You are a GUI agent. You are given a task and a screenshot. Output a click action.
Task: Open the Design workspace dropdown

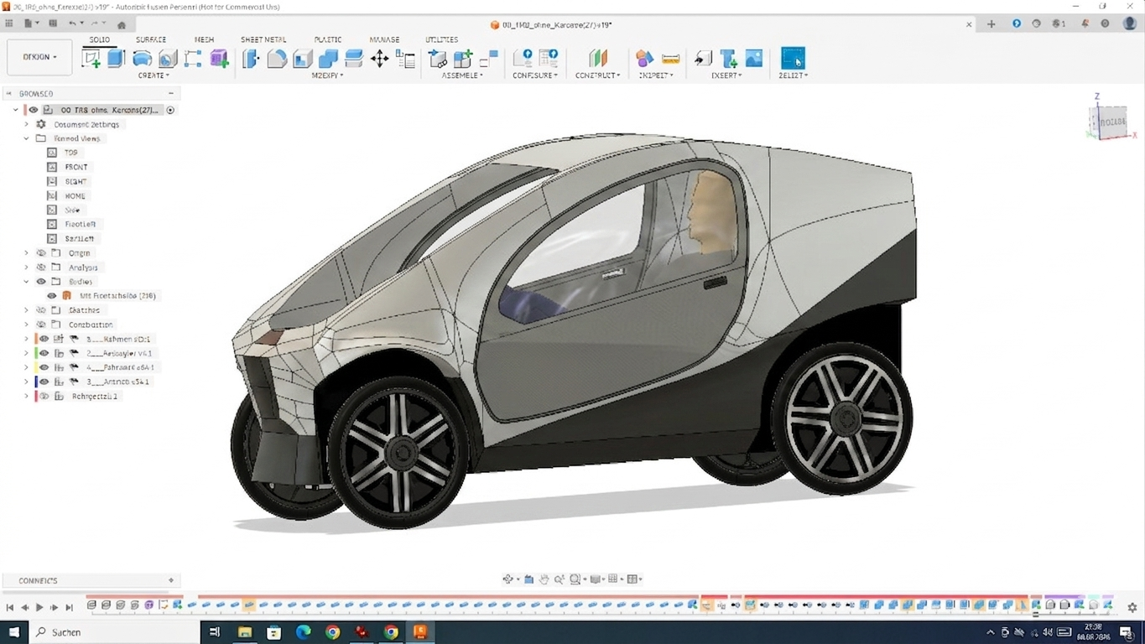coord(39,57)
